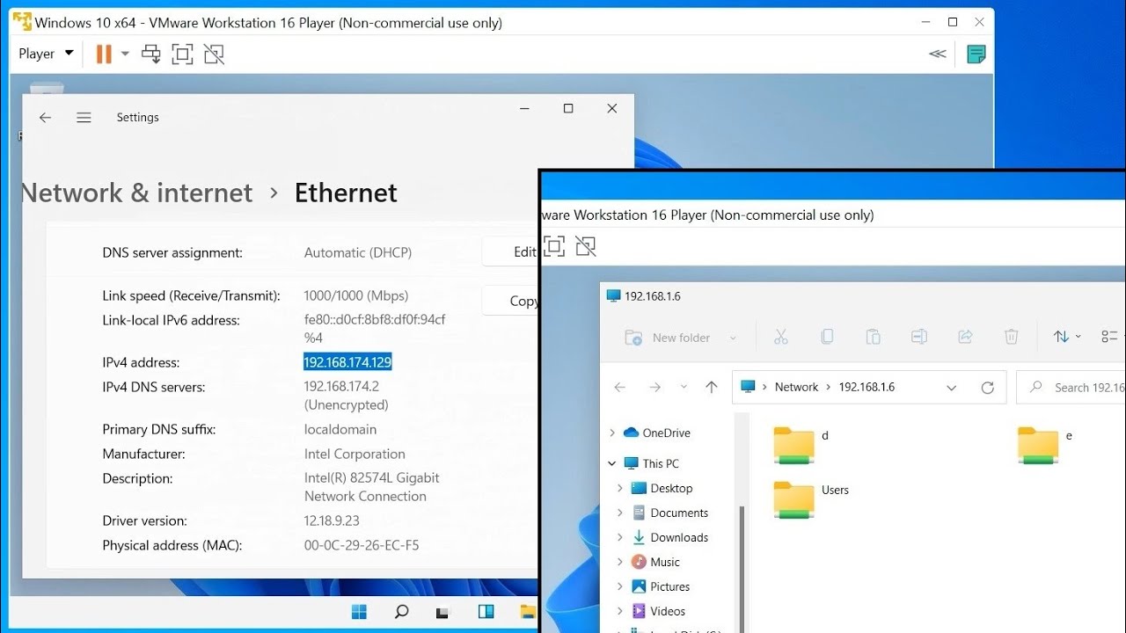Send Ctrl+Alt+Del in the VMware window showing Settings
1126x633 pixels.
tap(151, 54)
